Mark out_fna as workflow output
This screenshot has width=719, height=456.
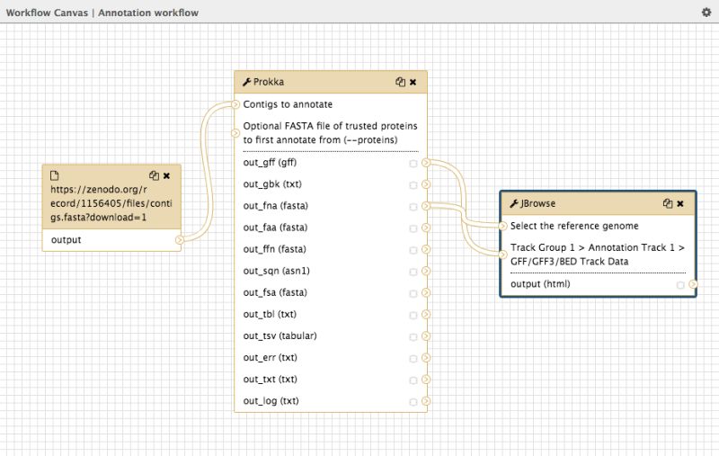(x=413, y=207)
